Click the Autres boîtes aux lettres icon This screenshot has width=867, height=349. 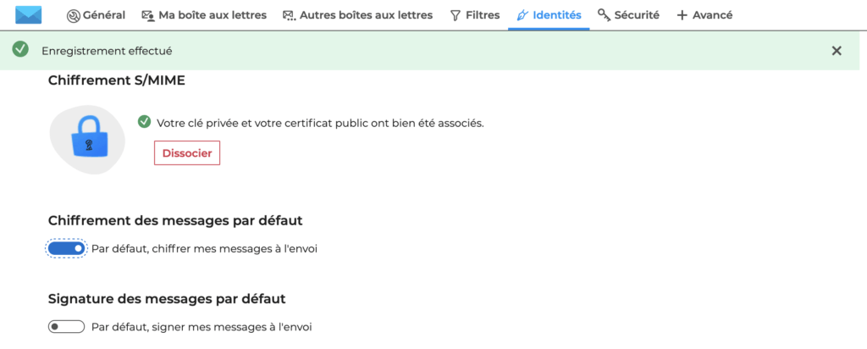click(289, 15)
